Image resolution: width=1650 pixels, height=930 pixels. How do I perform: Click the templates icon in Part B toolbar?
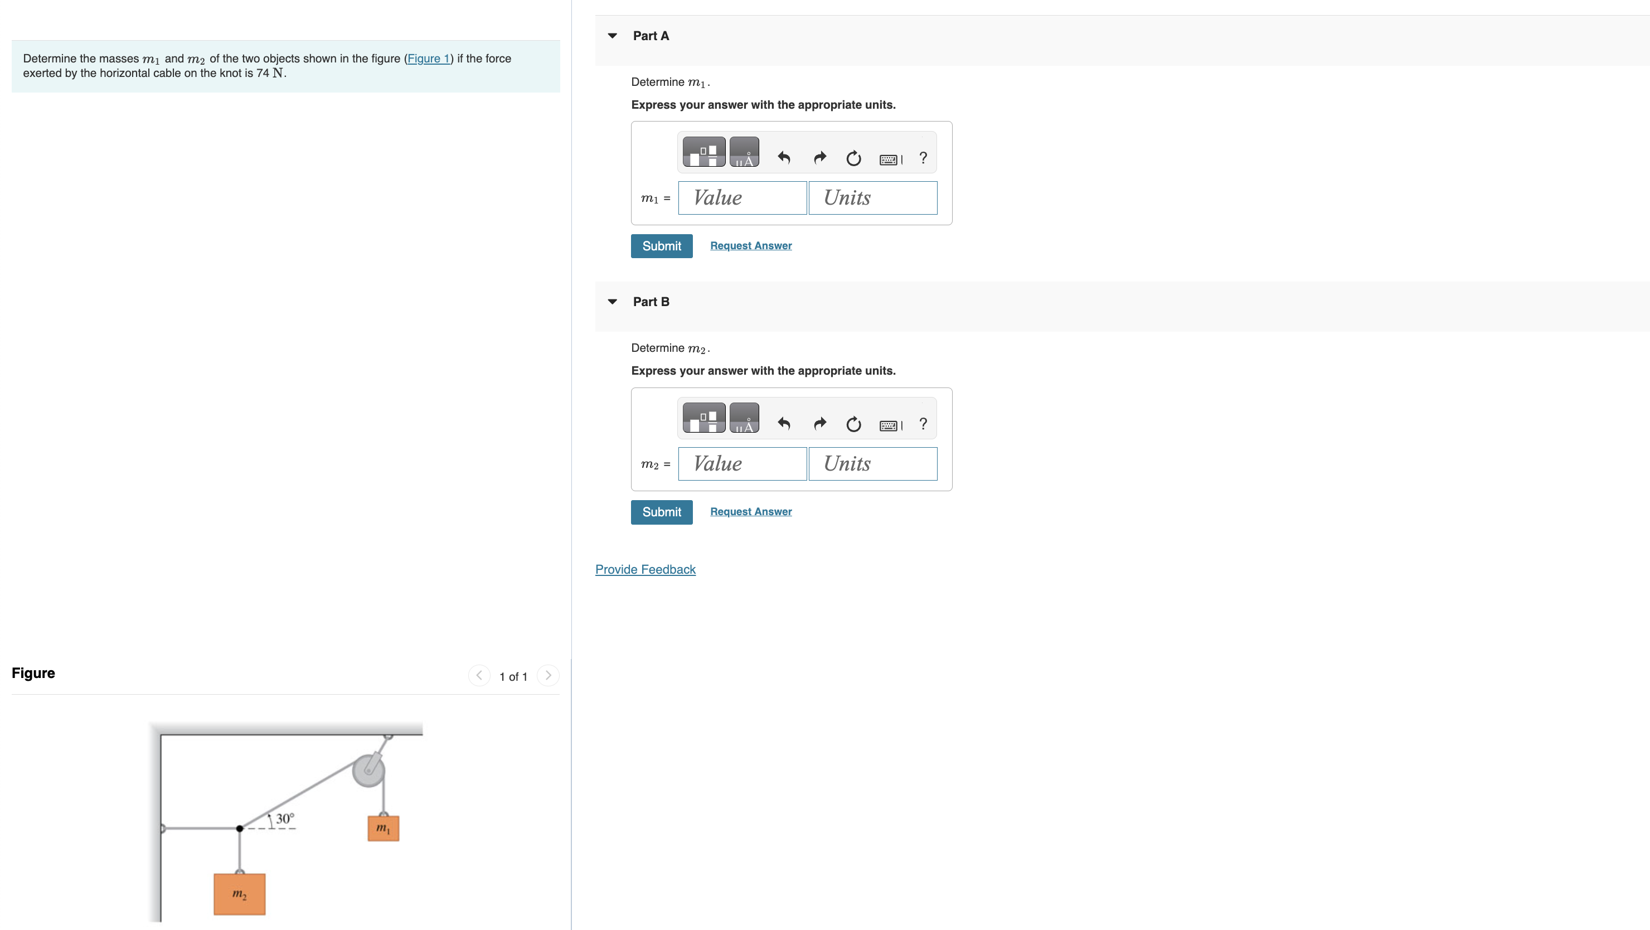(703, 418)
